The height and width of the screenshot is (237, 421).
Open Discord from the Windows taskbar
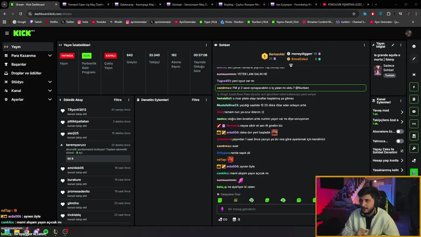(36, 232)
